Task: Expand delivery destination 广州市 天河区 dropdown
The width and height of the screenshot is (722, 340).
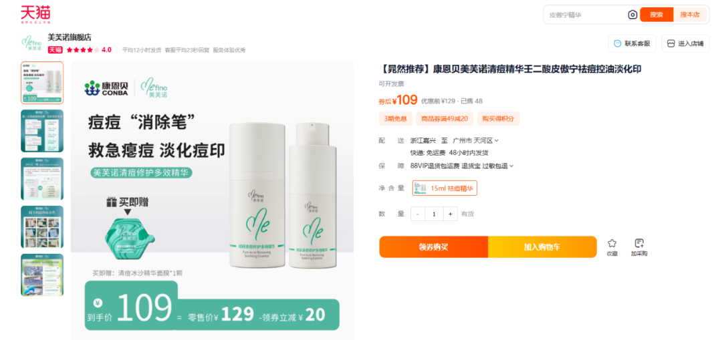Action: coord(476,140)
